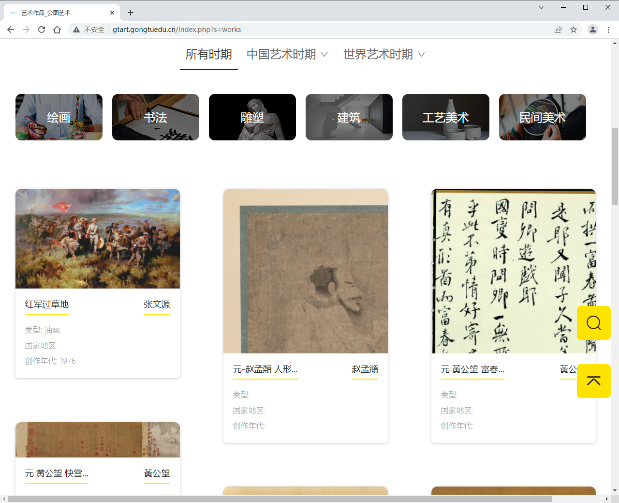Reload the page with the refresh icon
The image size is (619, 503).
42,30
